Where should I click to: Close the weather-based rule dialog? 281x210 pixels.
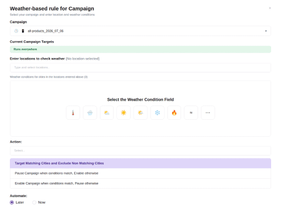pyautogui.click(x=270, y=8)
